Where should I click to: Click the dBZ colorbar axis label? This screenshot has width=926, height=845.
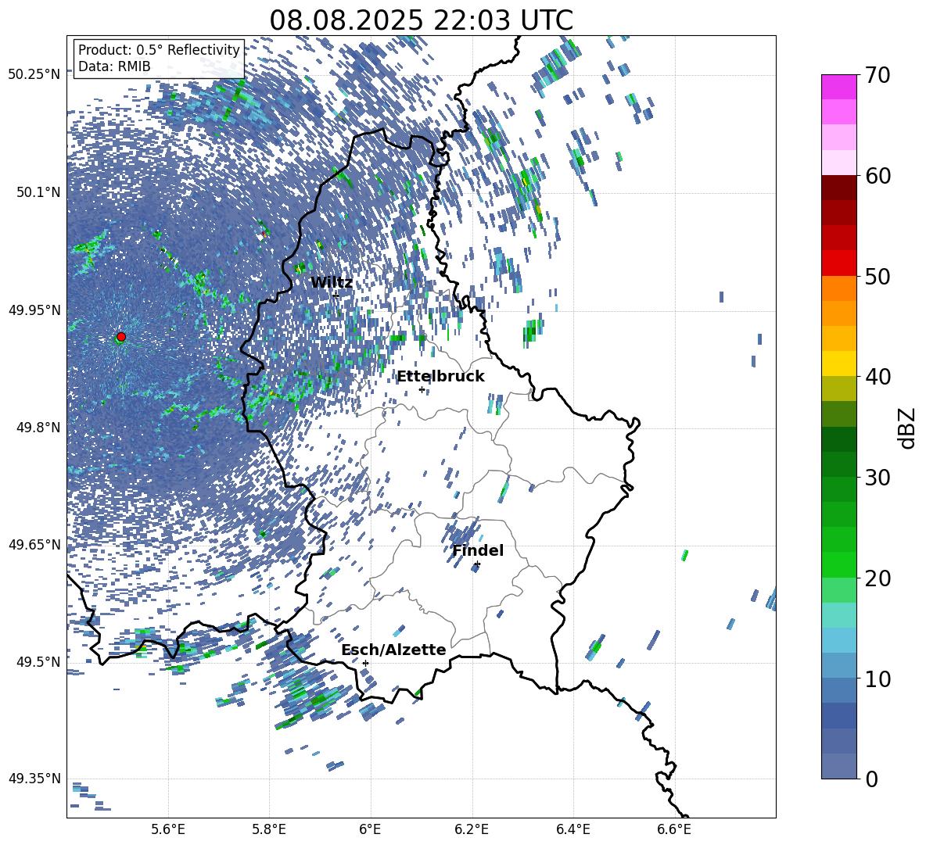click(x=908, y=428)
